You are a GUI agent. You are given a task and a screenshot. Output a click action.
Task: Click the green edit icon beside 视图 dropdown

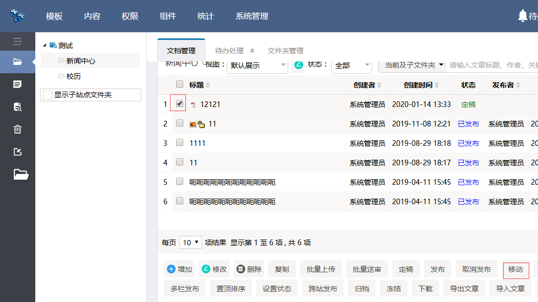297,66
